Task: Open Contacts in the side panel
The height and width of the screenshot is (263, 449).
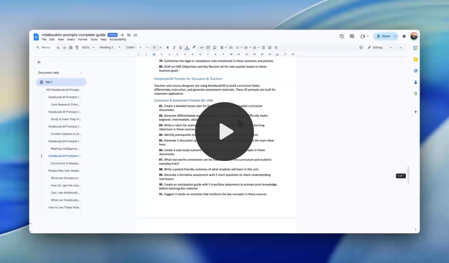Action: tap(416, 82)
